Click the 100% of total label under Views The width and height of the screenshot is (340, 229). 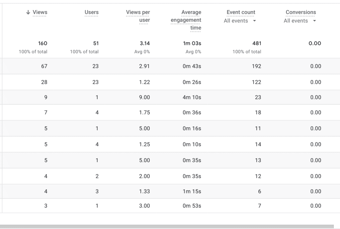click(x=33, y=52)
